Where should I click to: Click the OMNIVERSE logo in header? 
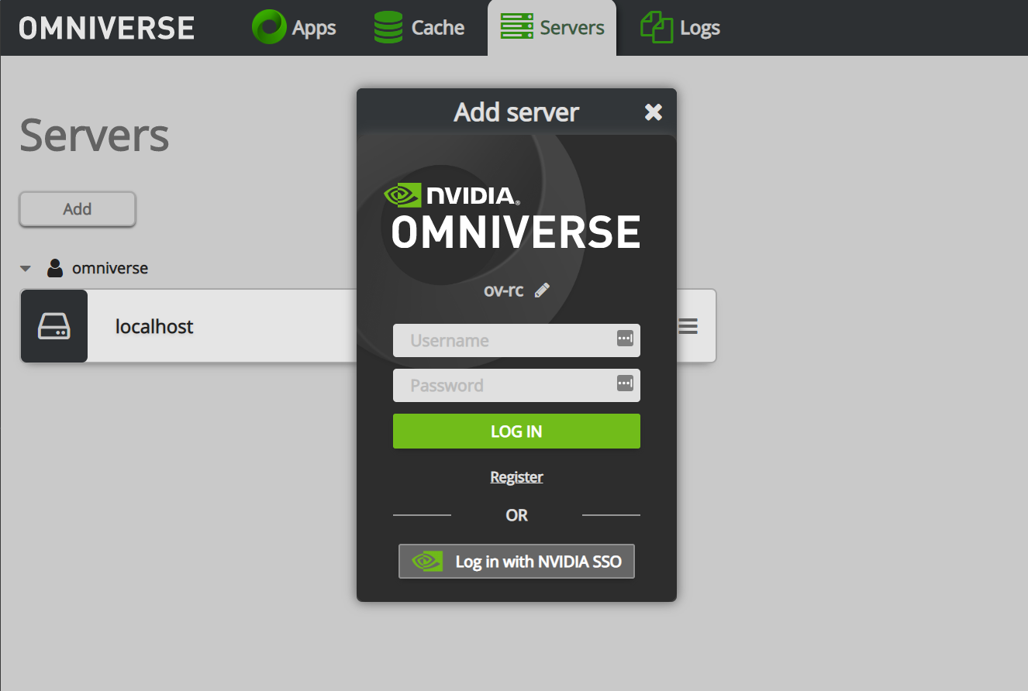[x=107, y=28]
